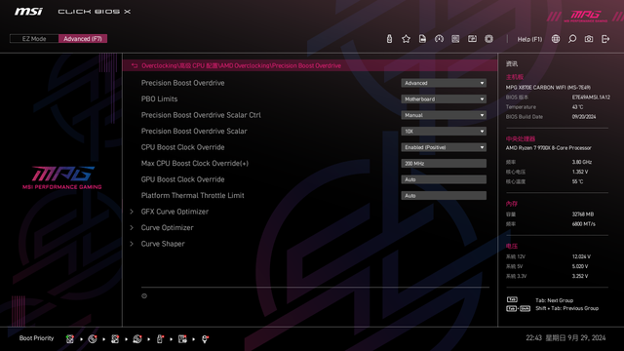
Task: Click the 32768 MB memory capacity value
Action: tap(583, 214)
